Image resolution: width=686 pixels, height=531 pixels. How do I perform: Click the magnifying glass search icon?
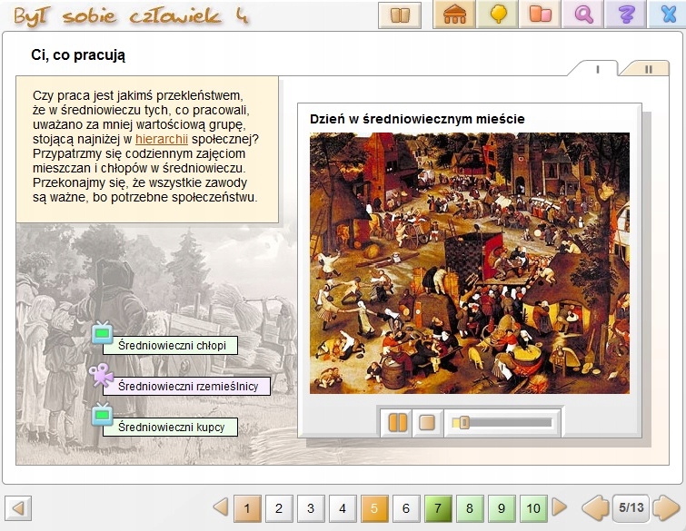[x=583, y=15]
